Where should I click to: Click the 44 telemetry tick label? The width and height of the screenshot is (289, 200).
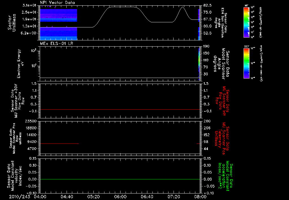click(x=206, y=149)
